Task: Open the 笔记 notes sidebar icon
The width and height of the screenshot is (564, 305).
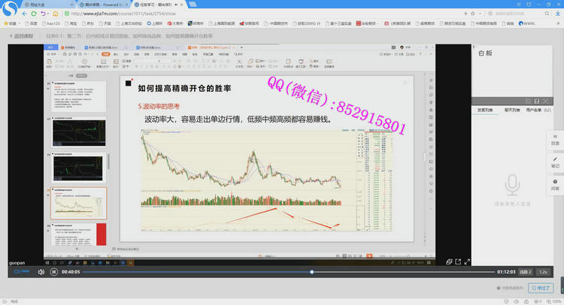Action: (x=555, y=162)
